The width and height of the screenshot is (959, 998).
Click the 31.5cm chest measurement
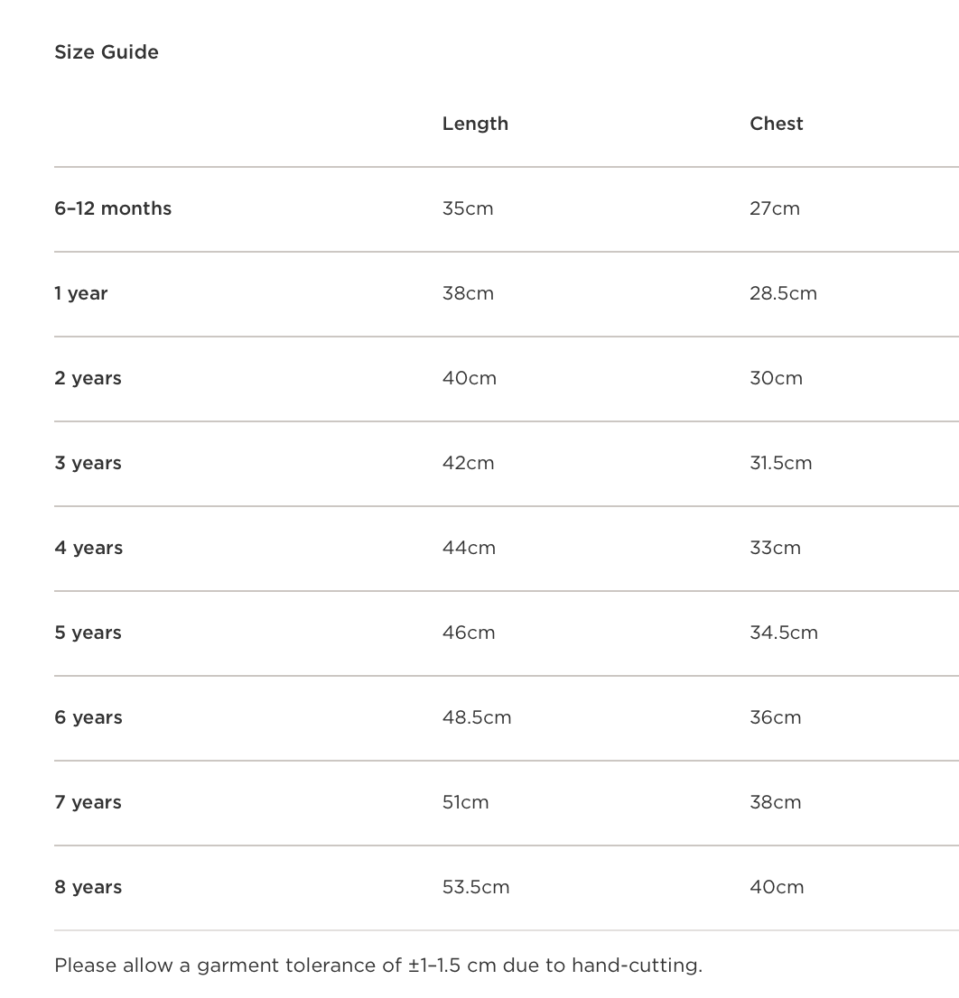(781, 463)
